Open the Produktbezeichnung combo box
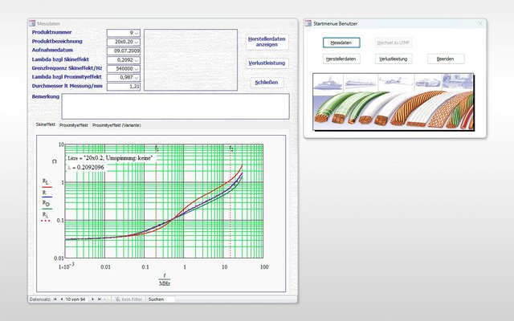The image size is (514, 321). click(137, 42)
